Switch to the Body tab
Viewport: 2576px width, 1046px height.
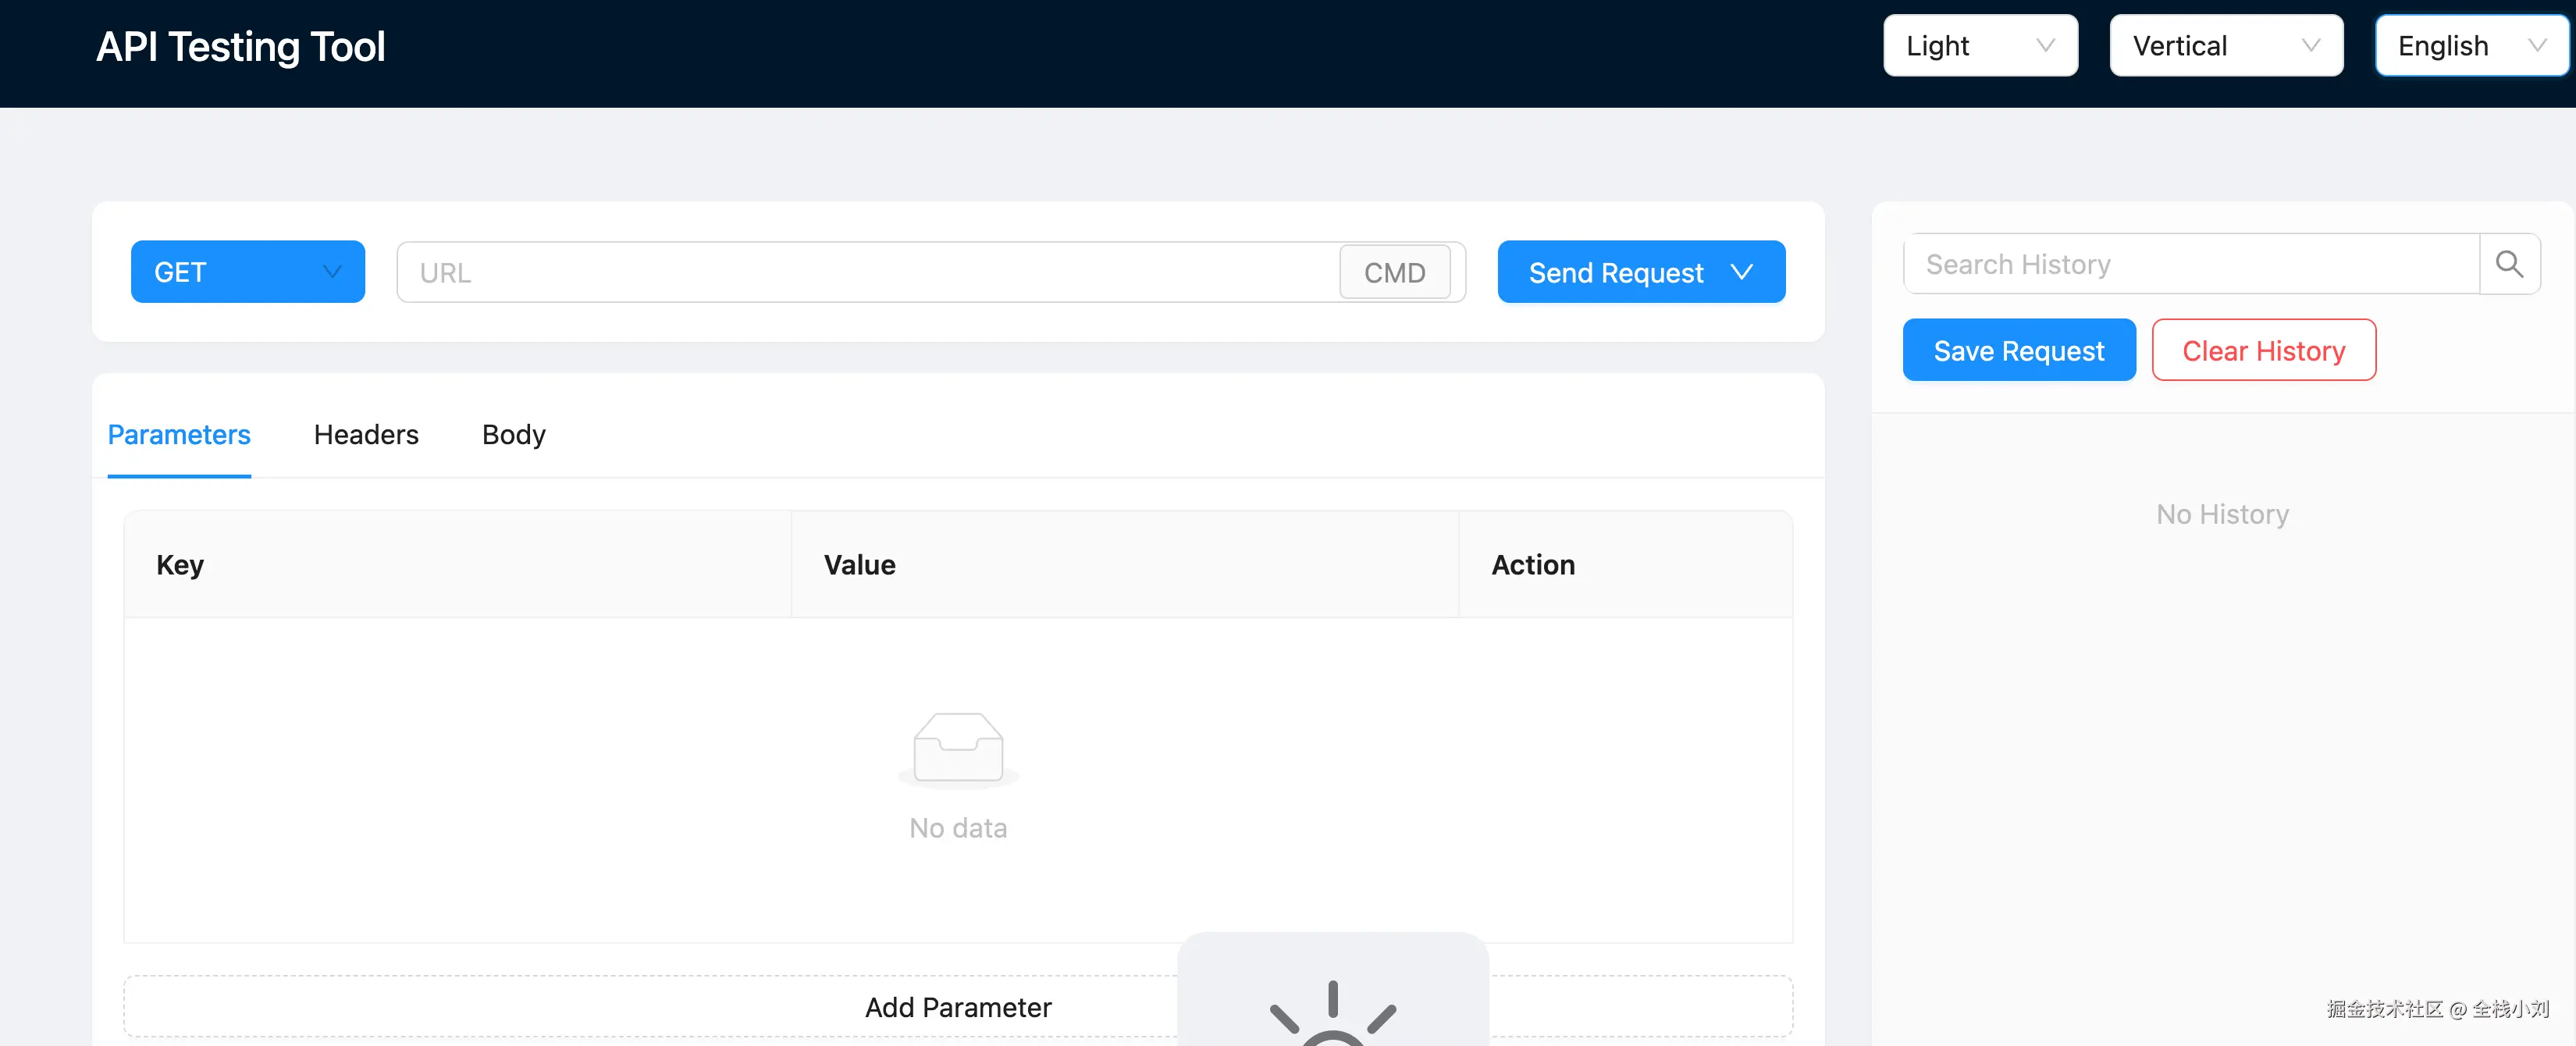tap(513, 435)
